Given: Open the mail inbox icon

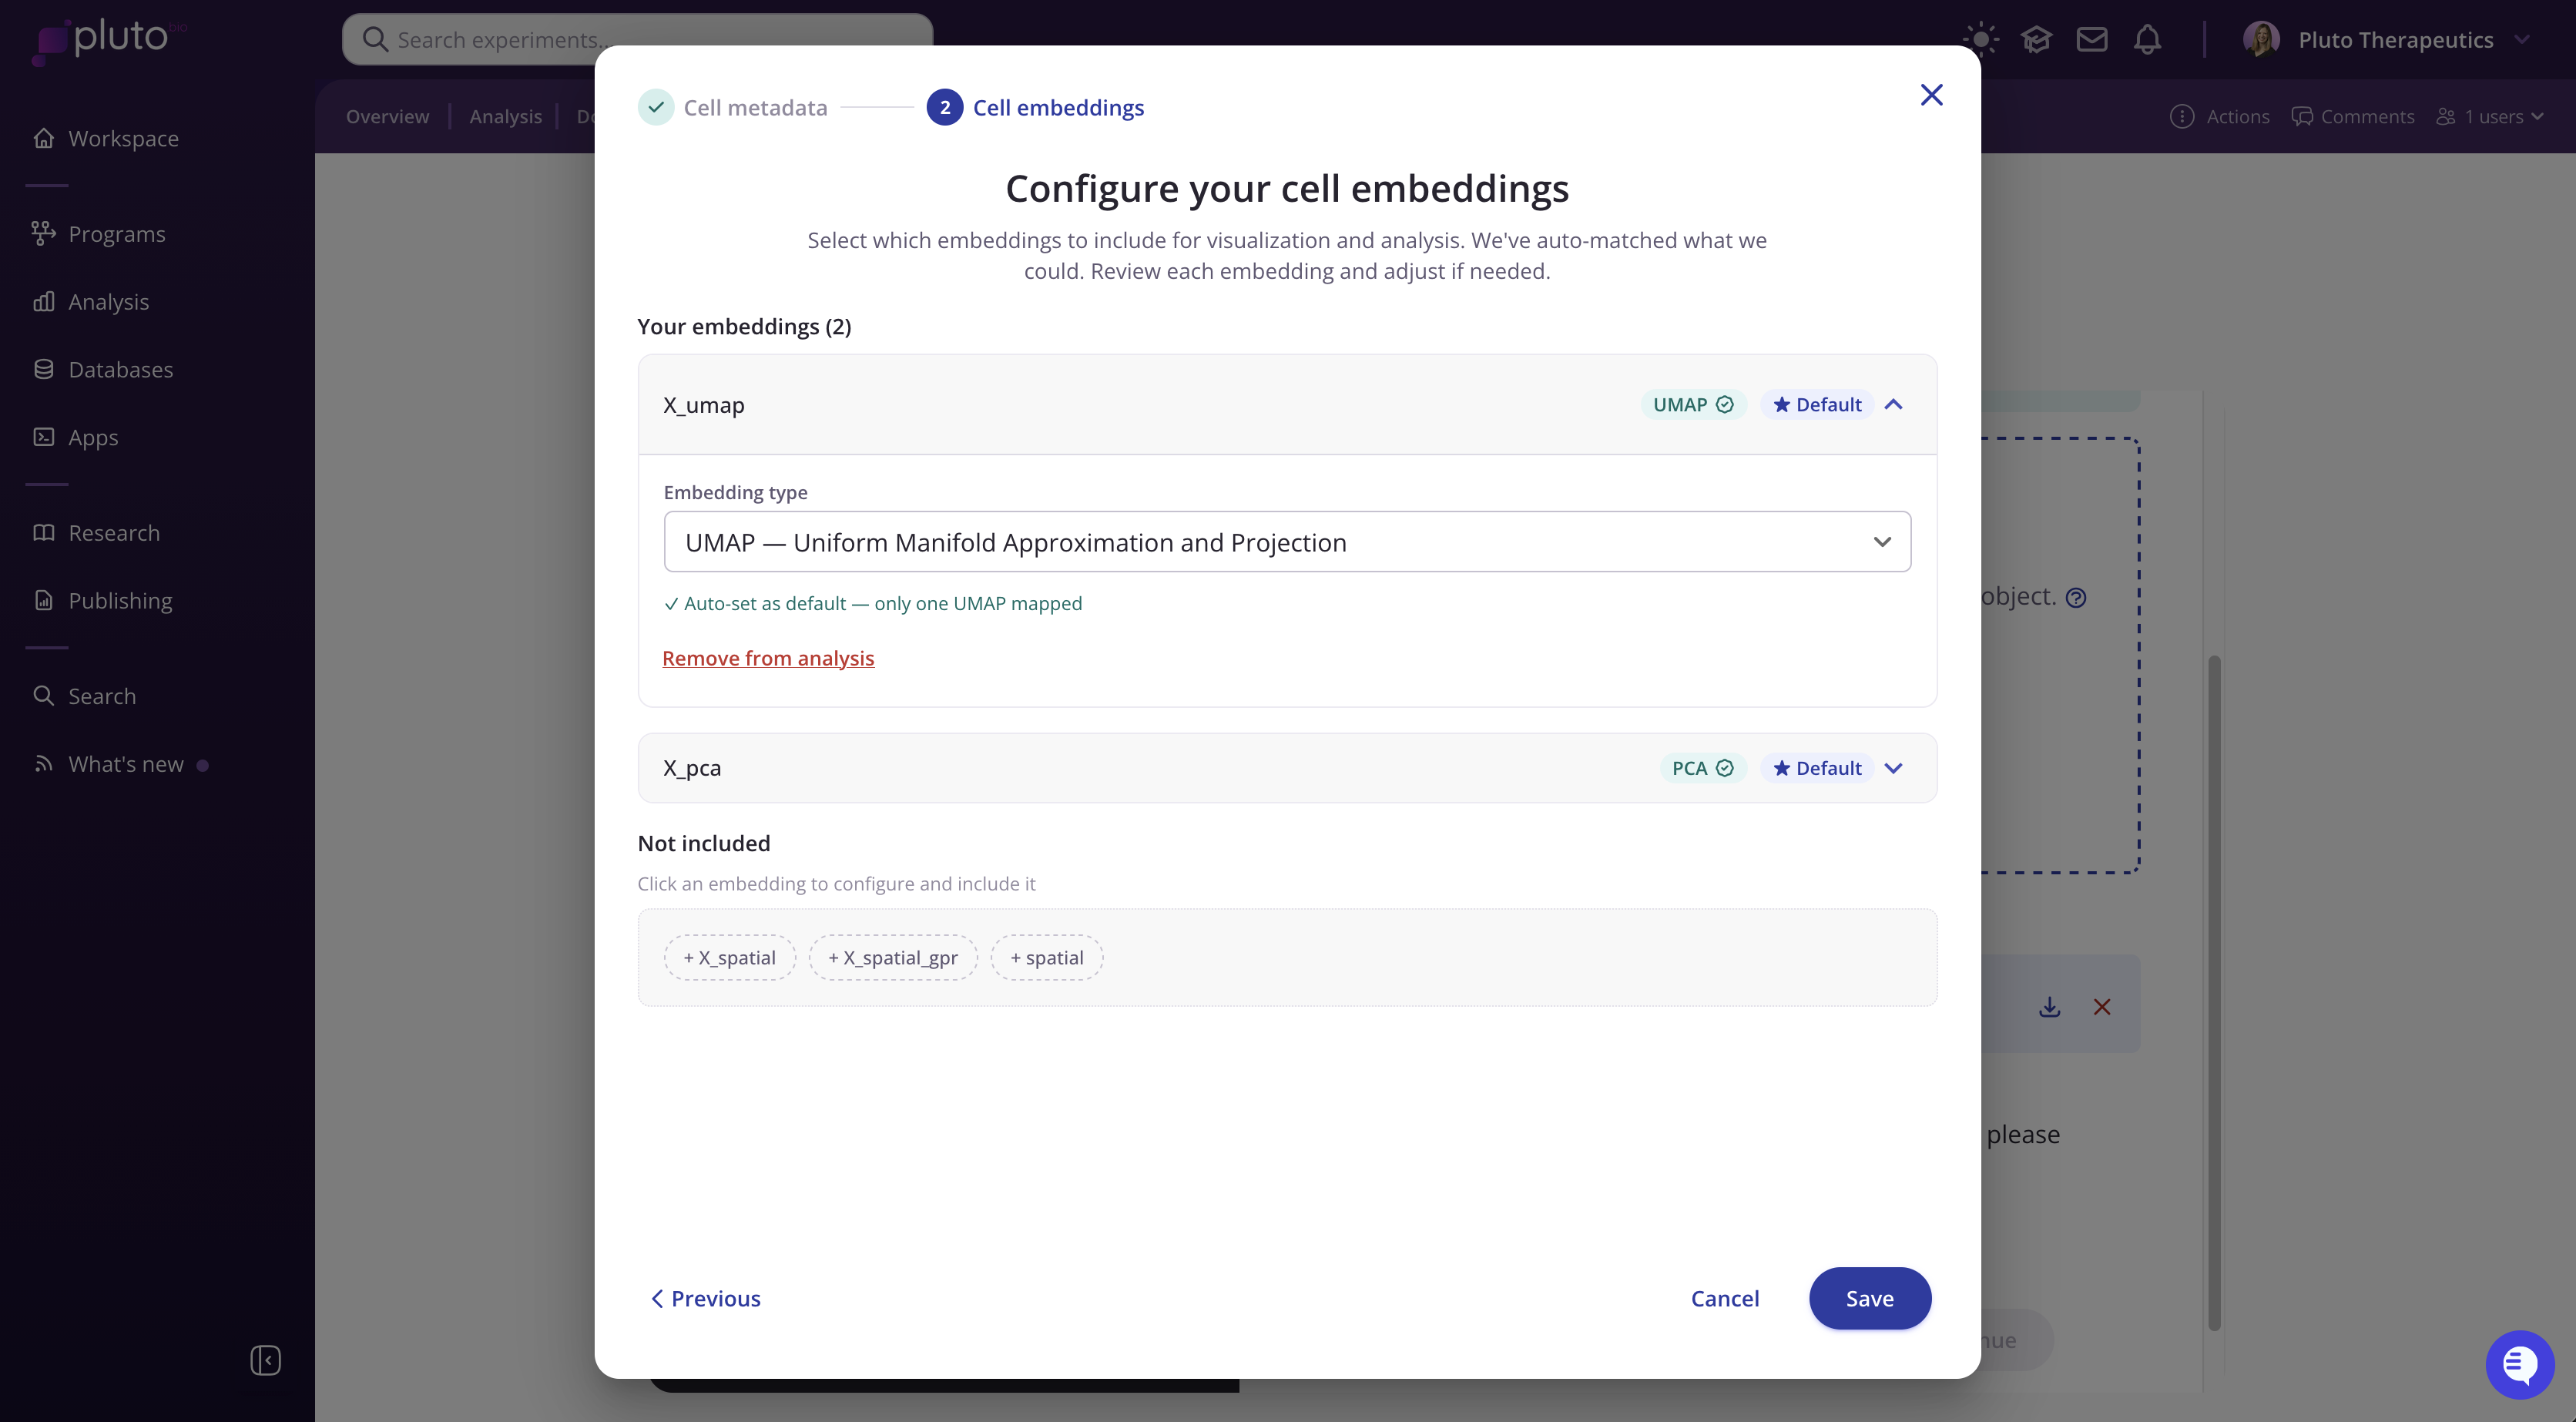Looking at the screenshot, I should tap(2091, 40).
